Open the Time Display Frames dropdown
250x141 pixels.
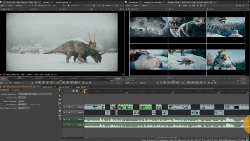click(x=22, y=105)
